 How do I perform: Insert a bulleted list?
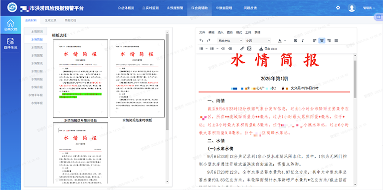pyautogui.click(x=201, y=48)
